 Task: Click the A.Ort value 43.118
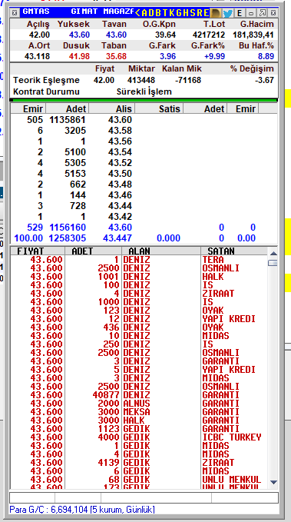(x=37, y=56)
